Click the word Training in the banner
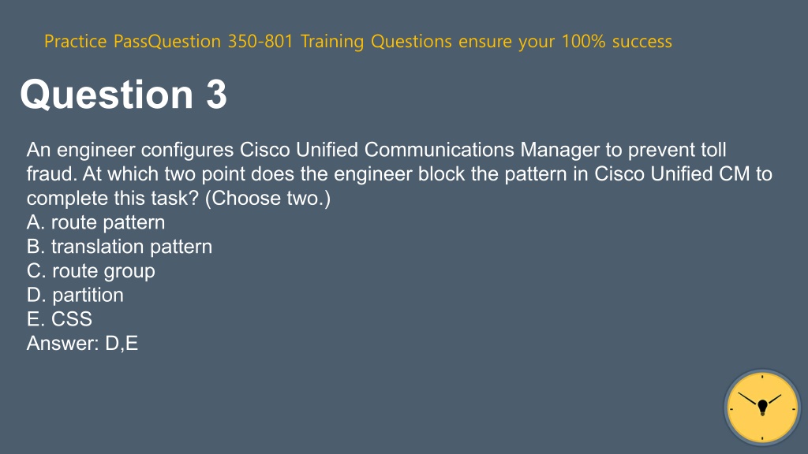The image size is (808, 454). (x=332, y=41)
